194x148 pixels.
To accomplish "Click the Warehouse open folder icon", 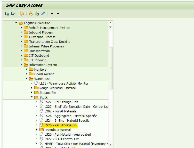I will [31, 79].
